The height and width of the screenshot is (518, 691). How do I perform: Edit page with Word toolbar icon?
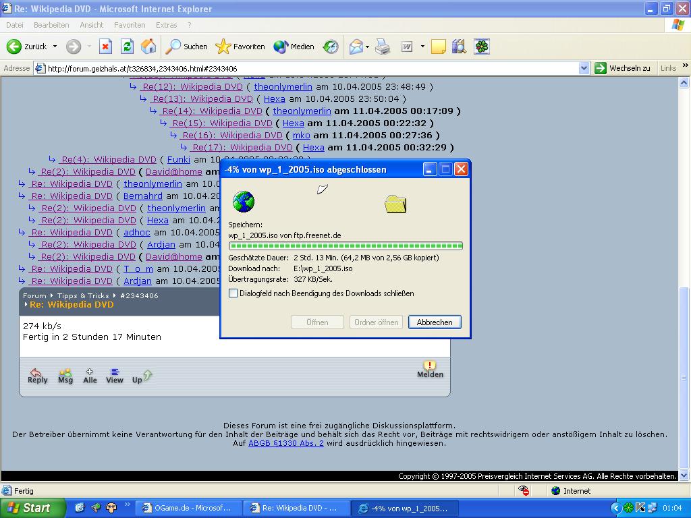pos(407,47)
